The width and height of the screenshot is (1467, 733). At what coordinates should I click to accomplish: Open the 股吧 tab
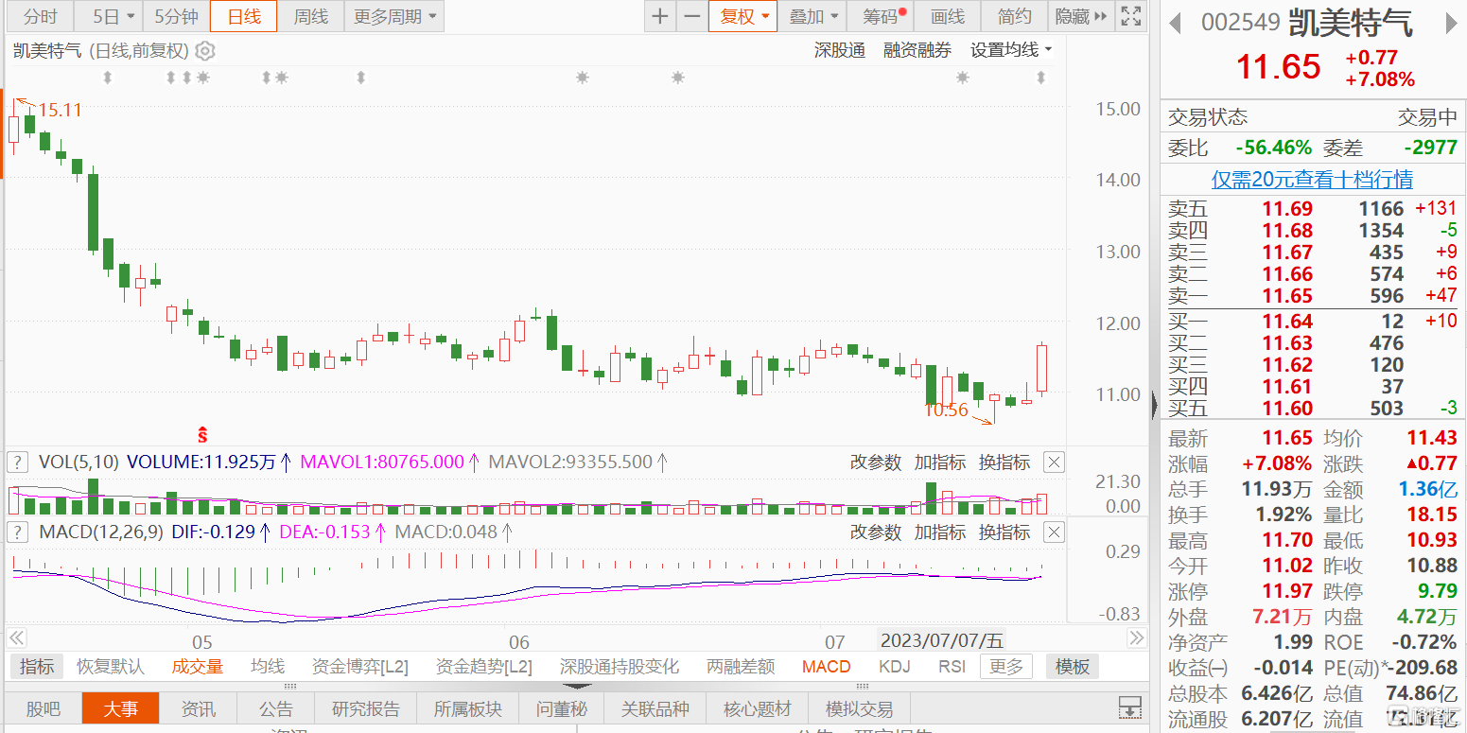click(44, 708)
